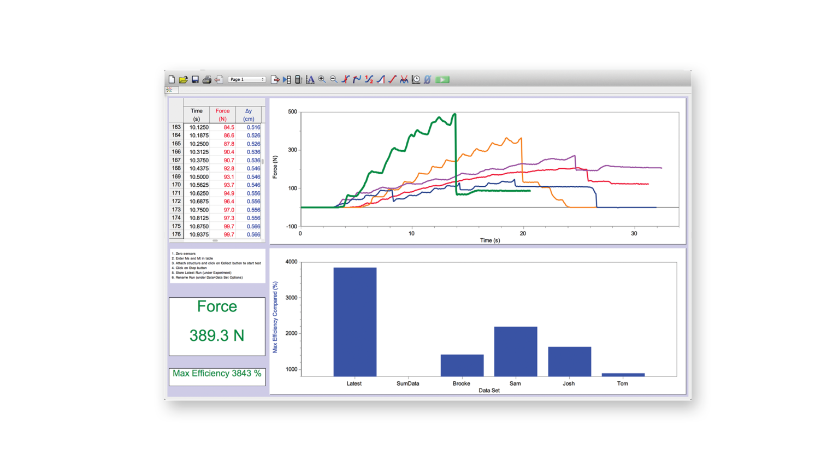Open the Page 1 selector
Image resolution: width=839 pixels, height=472 pixels.
click(x=247, y=79)
